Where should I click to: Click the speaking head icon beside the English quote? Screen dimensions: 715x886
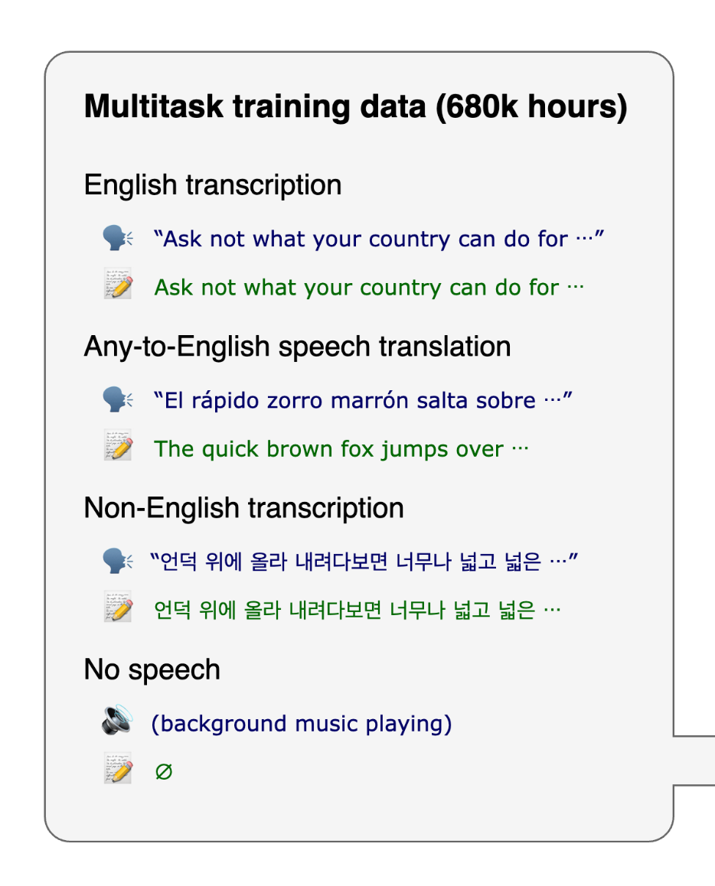click(x=118, y=239)
